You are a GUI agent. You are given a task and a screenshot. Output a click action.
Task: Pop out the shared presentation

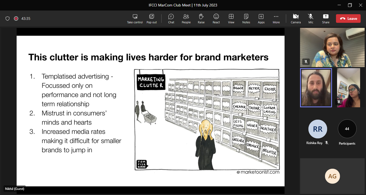(152, 17)
